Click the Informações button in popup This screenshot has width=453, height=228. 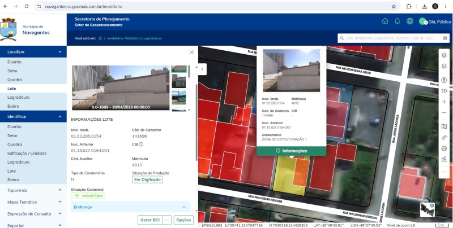[x=292, y=151]
